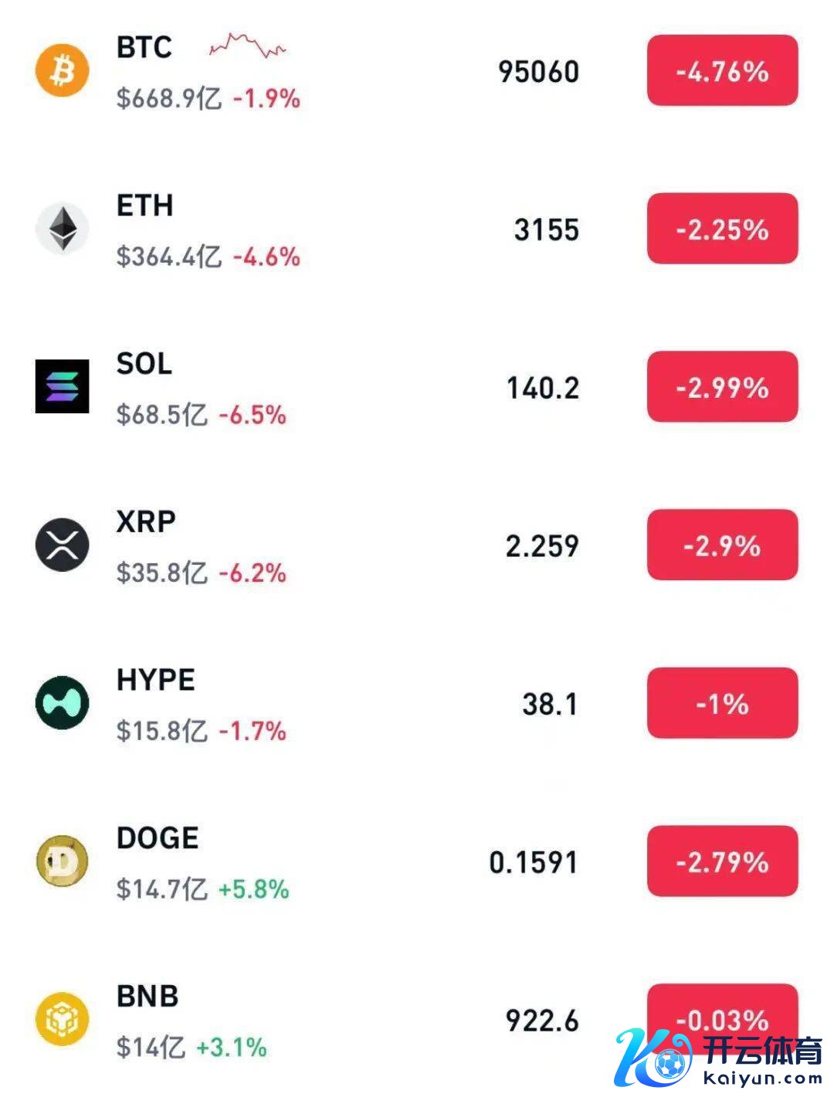Select the BNB coin icon
Viewport: 834px width, 1104px height.
(x=63, y=1019)
